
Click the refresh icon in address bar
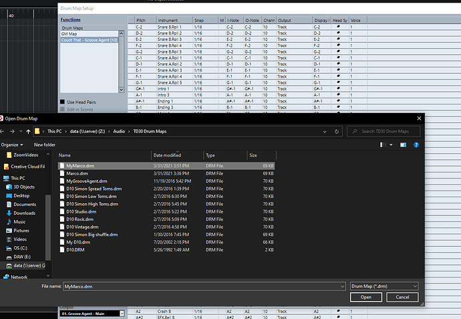click(337, 132)
